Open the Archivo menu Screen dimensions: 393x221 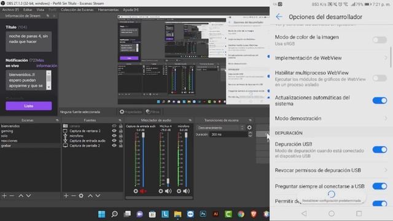11,10
